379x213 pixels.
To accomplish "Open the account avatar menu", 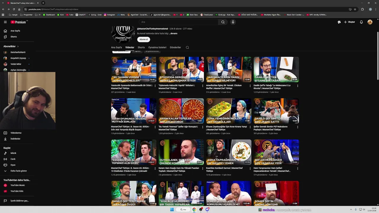I will (370, 22).
